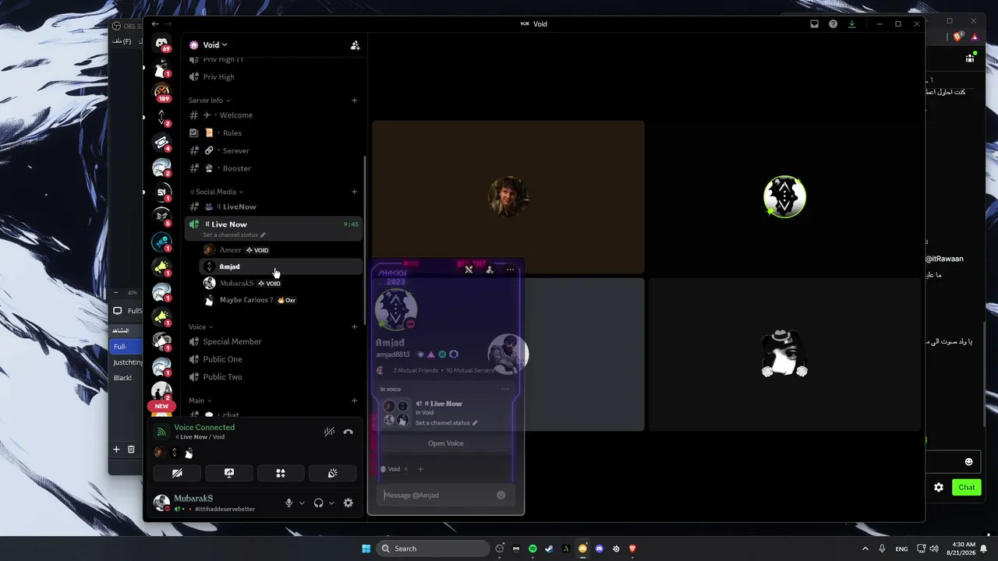
Task: Select the Ameer video tile avatar
Action: [508, 196]
